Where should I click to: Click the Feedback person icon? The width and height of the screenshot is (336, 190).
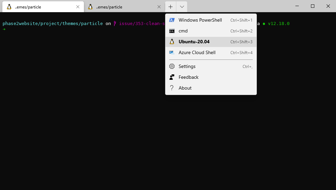[172, 77]
